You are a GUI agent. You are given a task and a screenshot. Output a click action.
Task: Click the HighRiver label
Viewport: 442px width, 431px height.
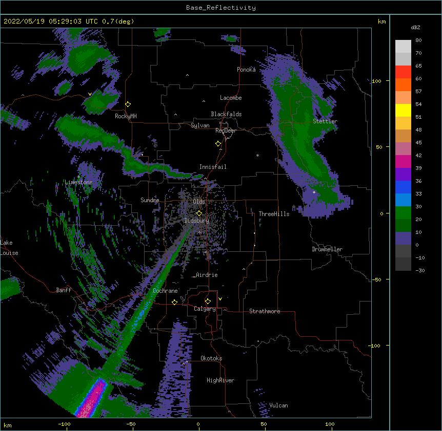[220, 380]
